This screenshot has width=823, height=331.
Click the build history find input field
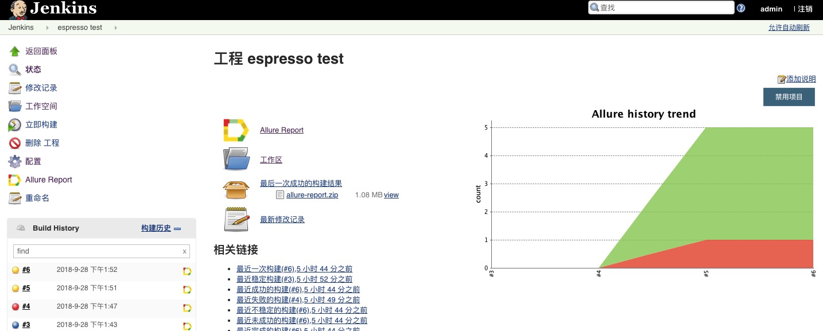[x=102, y=251]
